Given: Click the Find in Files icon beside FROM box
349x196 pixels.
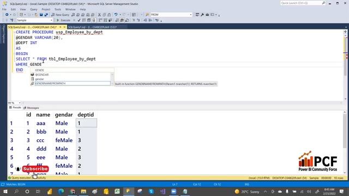Looking at the screenshot, I should (x=147, y=15).
